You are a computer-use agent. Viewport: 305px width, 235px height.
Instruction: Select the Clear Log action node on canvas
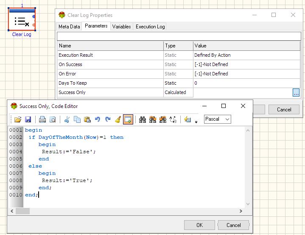click(x=22, y=19)
